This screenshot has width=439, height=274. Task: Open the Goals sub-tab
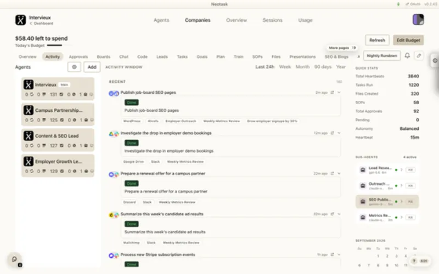202,57
